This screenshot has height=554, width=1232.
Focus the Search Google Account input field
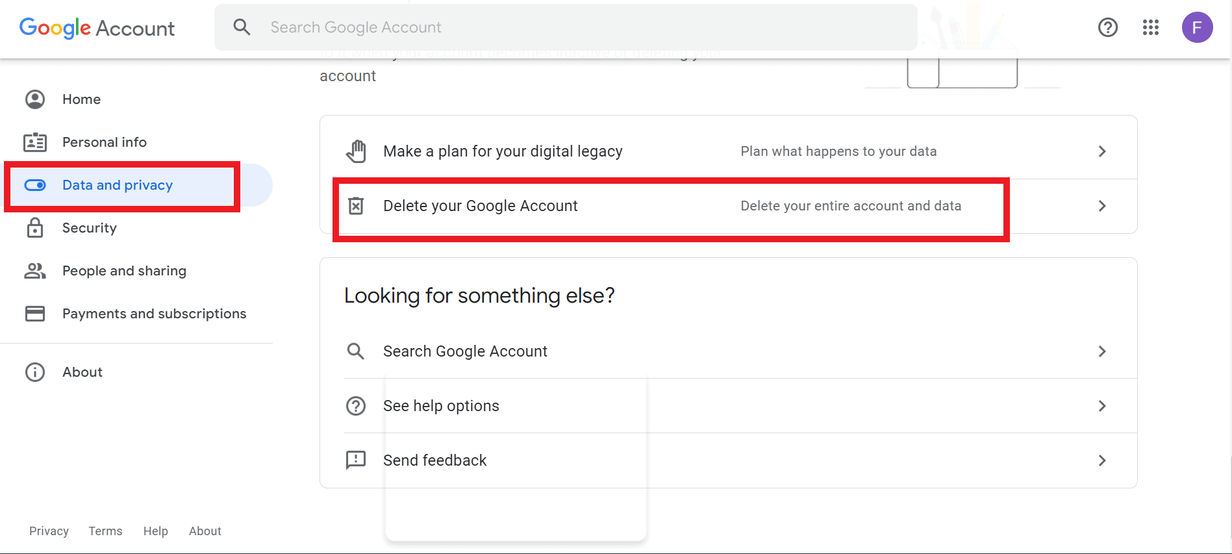566,27
